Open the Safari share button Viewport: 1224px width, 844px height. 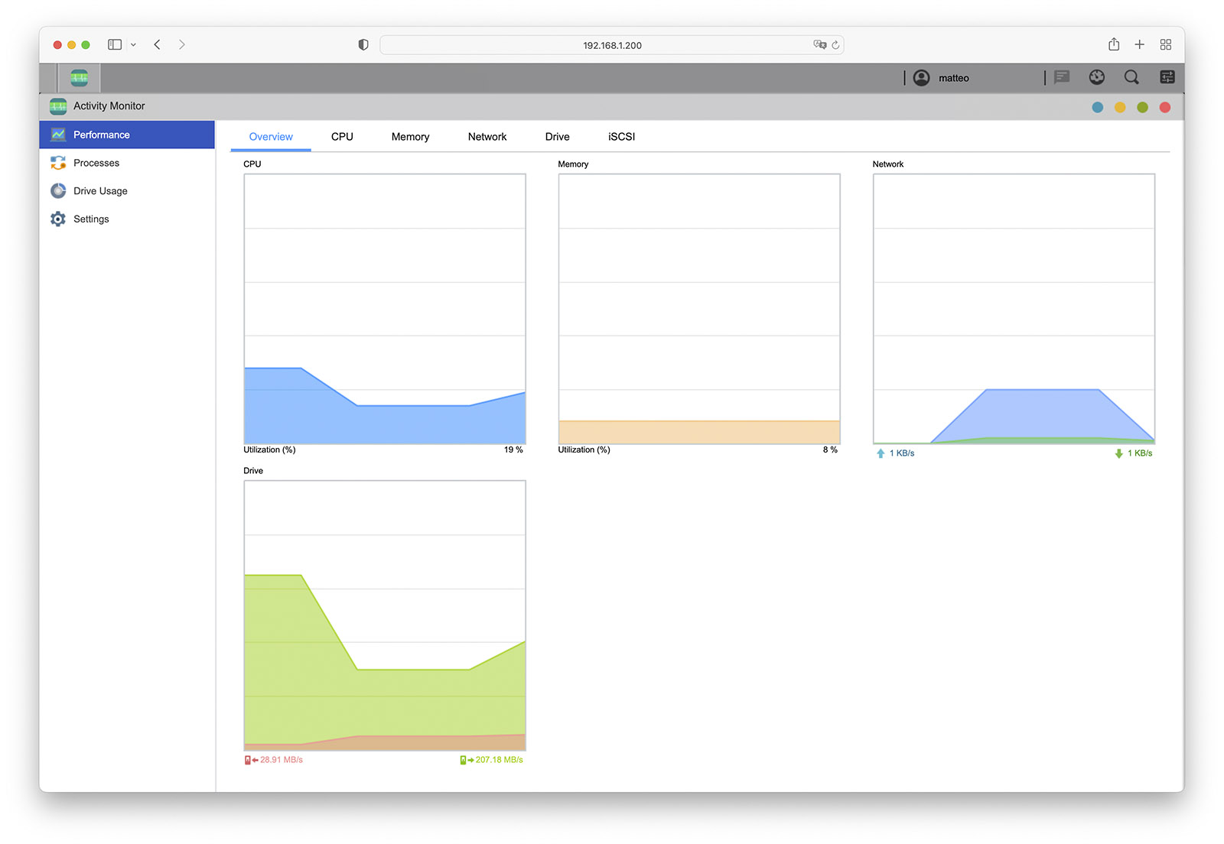tap(1114, 44)
